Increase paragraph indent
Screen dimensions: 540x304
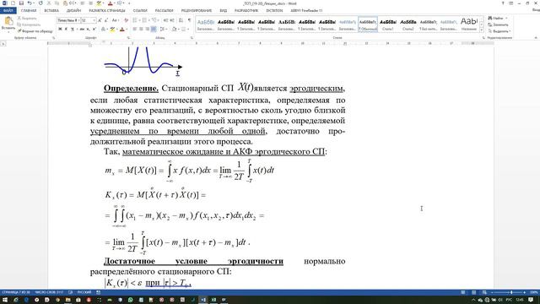tap(172, 20)
